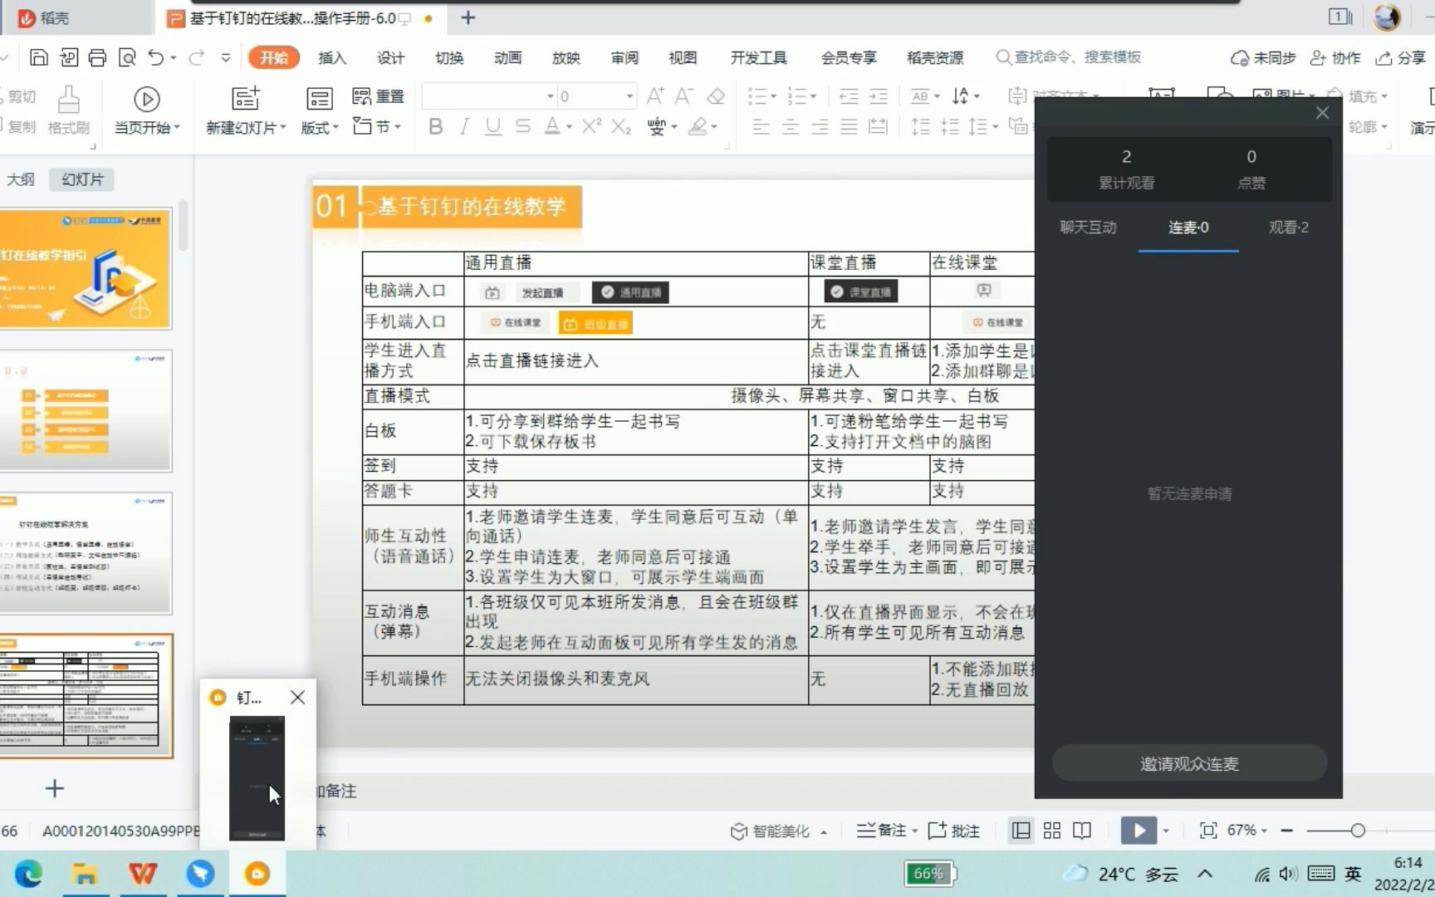Screen dimensions: 1435x897
Task: Switch to slide sorter view
Action: [1052, 831]
